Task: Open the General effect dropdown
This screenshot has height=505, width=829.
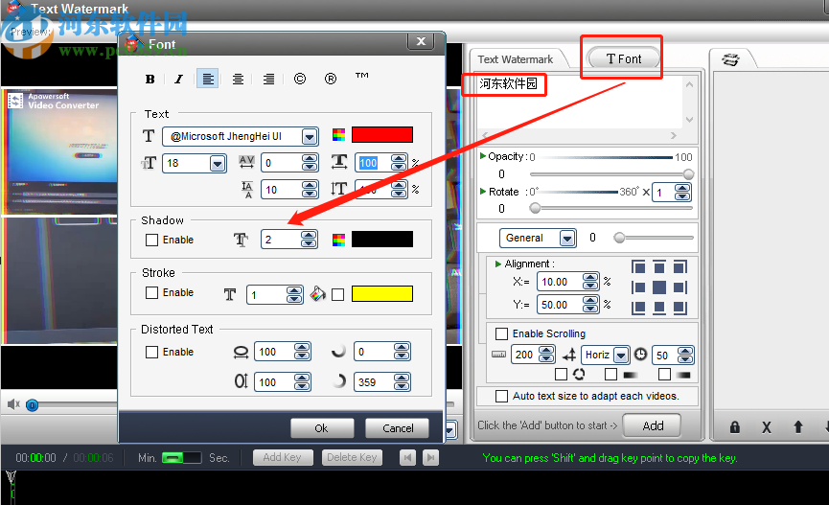Action: pyautogui.click(x=567, y=239)
